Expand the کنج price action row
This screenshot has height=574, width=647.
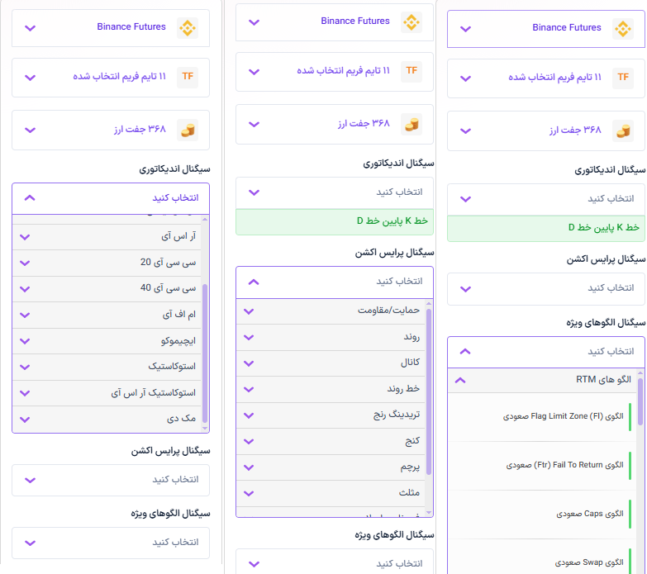331,441
